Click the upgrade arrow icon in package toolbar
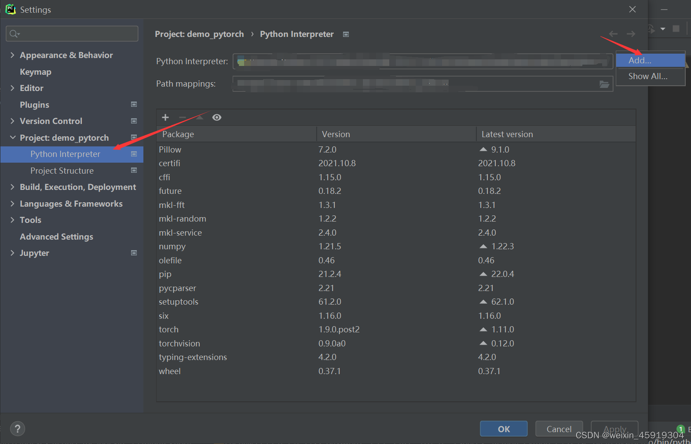The width and height of the screenshot is (691, 444). (x=199, y=117)
